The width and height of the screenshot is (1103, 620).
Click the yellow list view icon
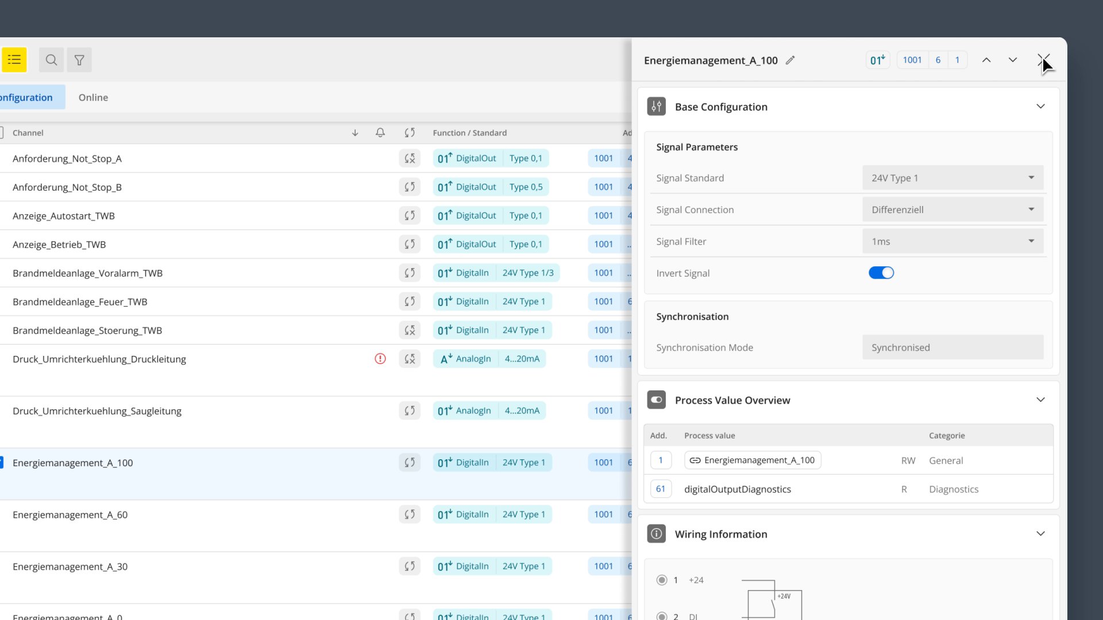[14, 60]
